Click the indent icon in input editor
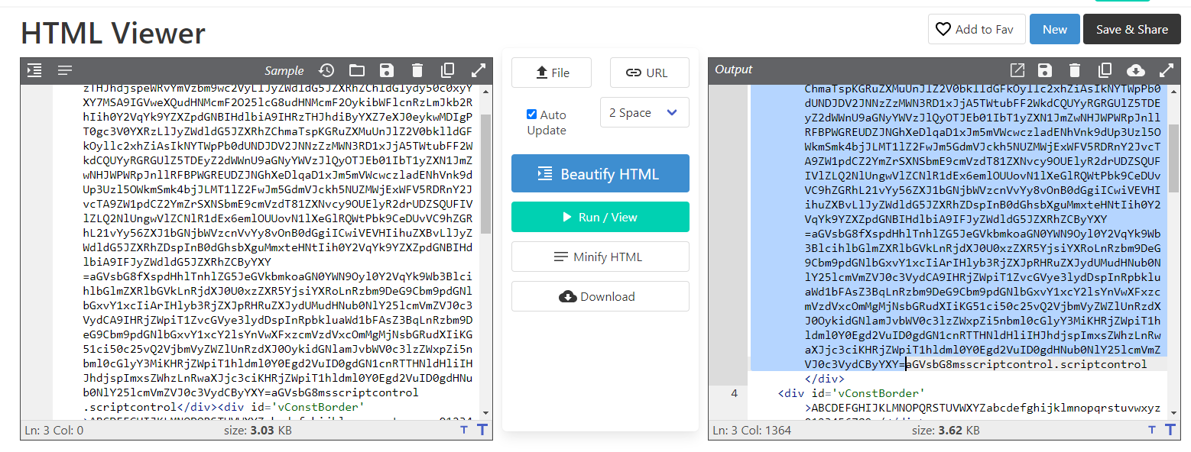Image resolution: width=1191 pixels, height=452 pixels. [34, 70]
